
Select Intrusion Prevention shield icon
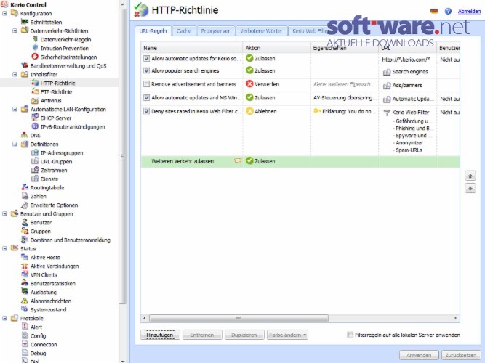click(35, 48)
